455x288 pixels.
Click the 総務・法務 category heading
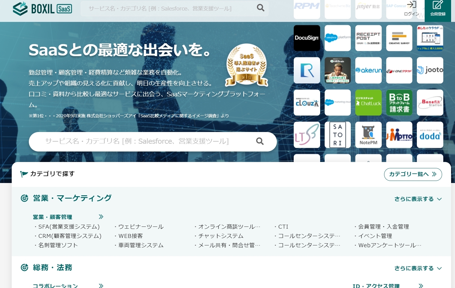(x=53, y=267)
